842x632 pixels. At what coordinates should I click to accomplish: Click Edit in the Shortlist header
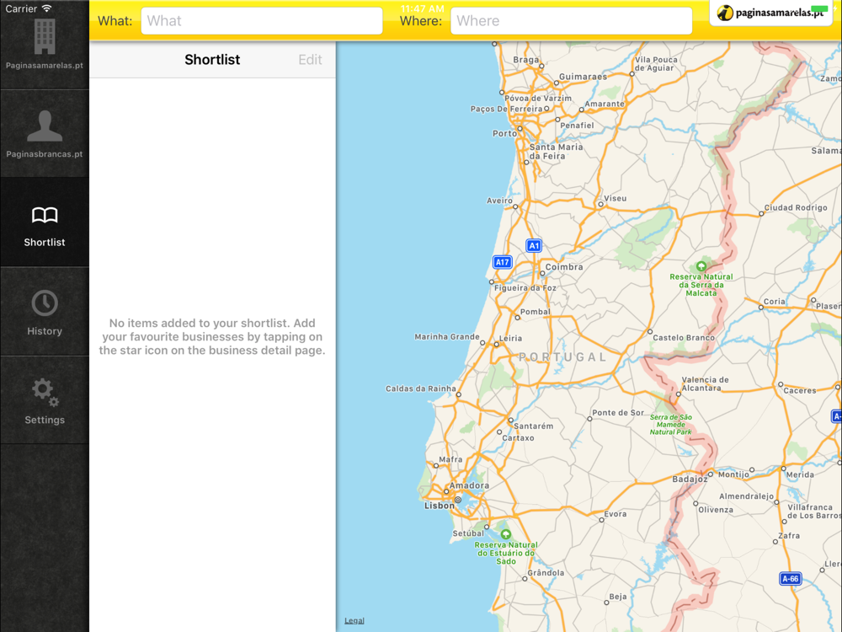(x=310, y=60)
